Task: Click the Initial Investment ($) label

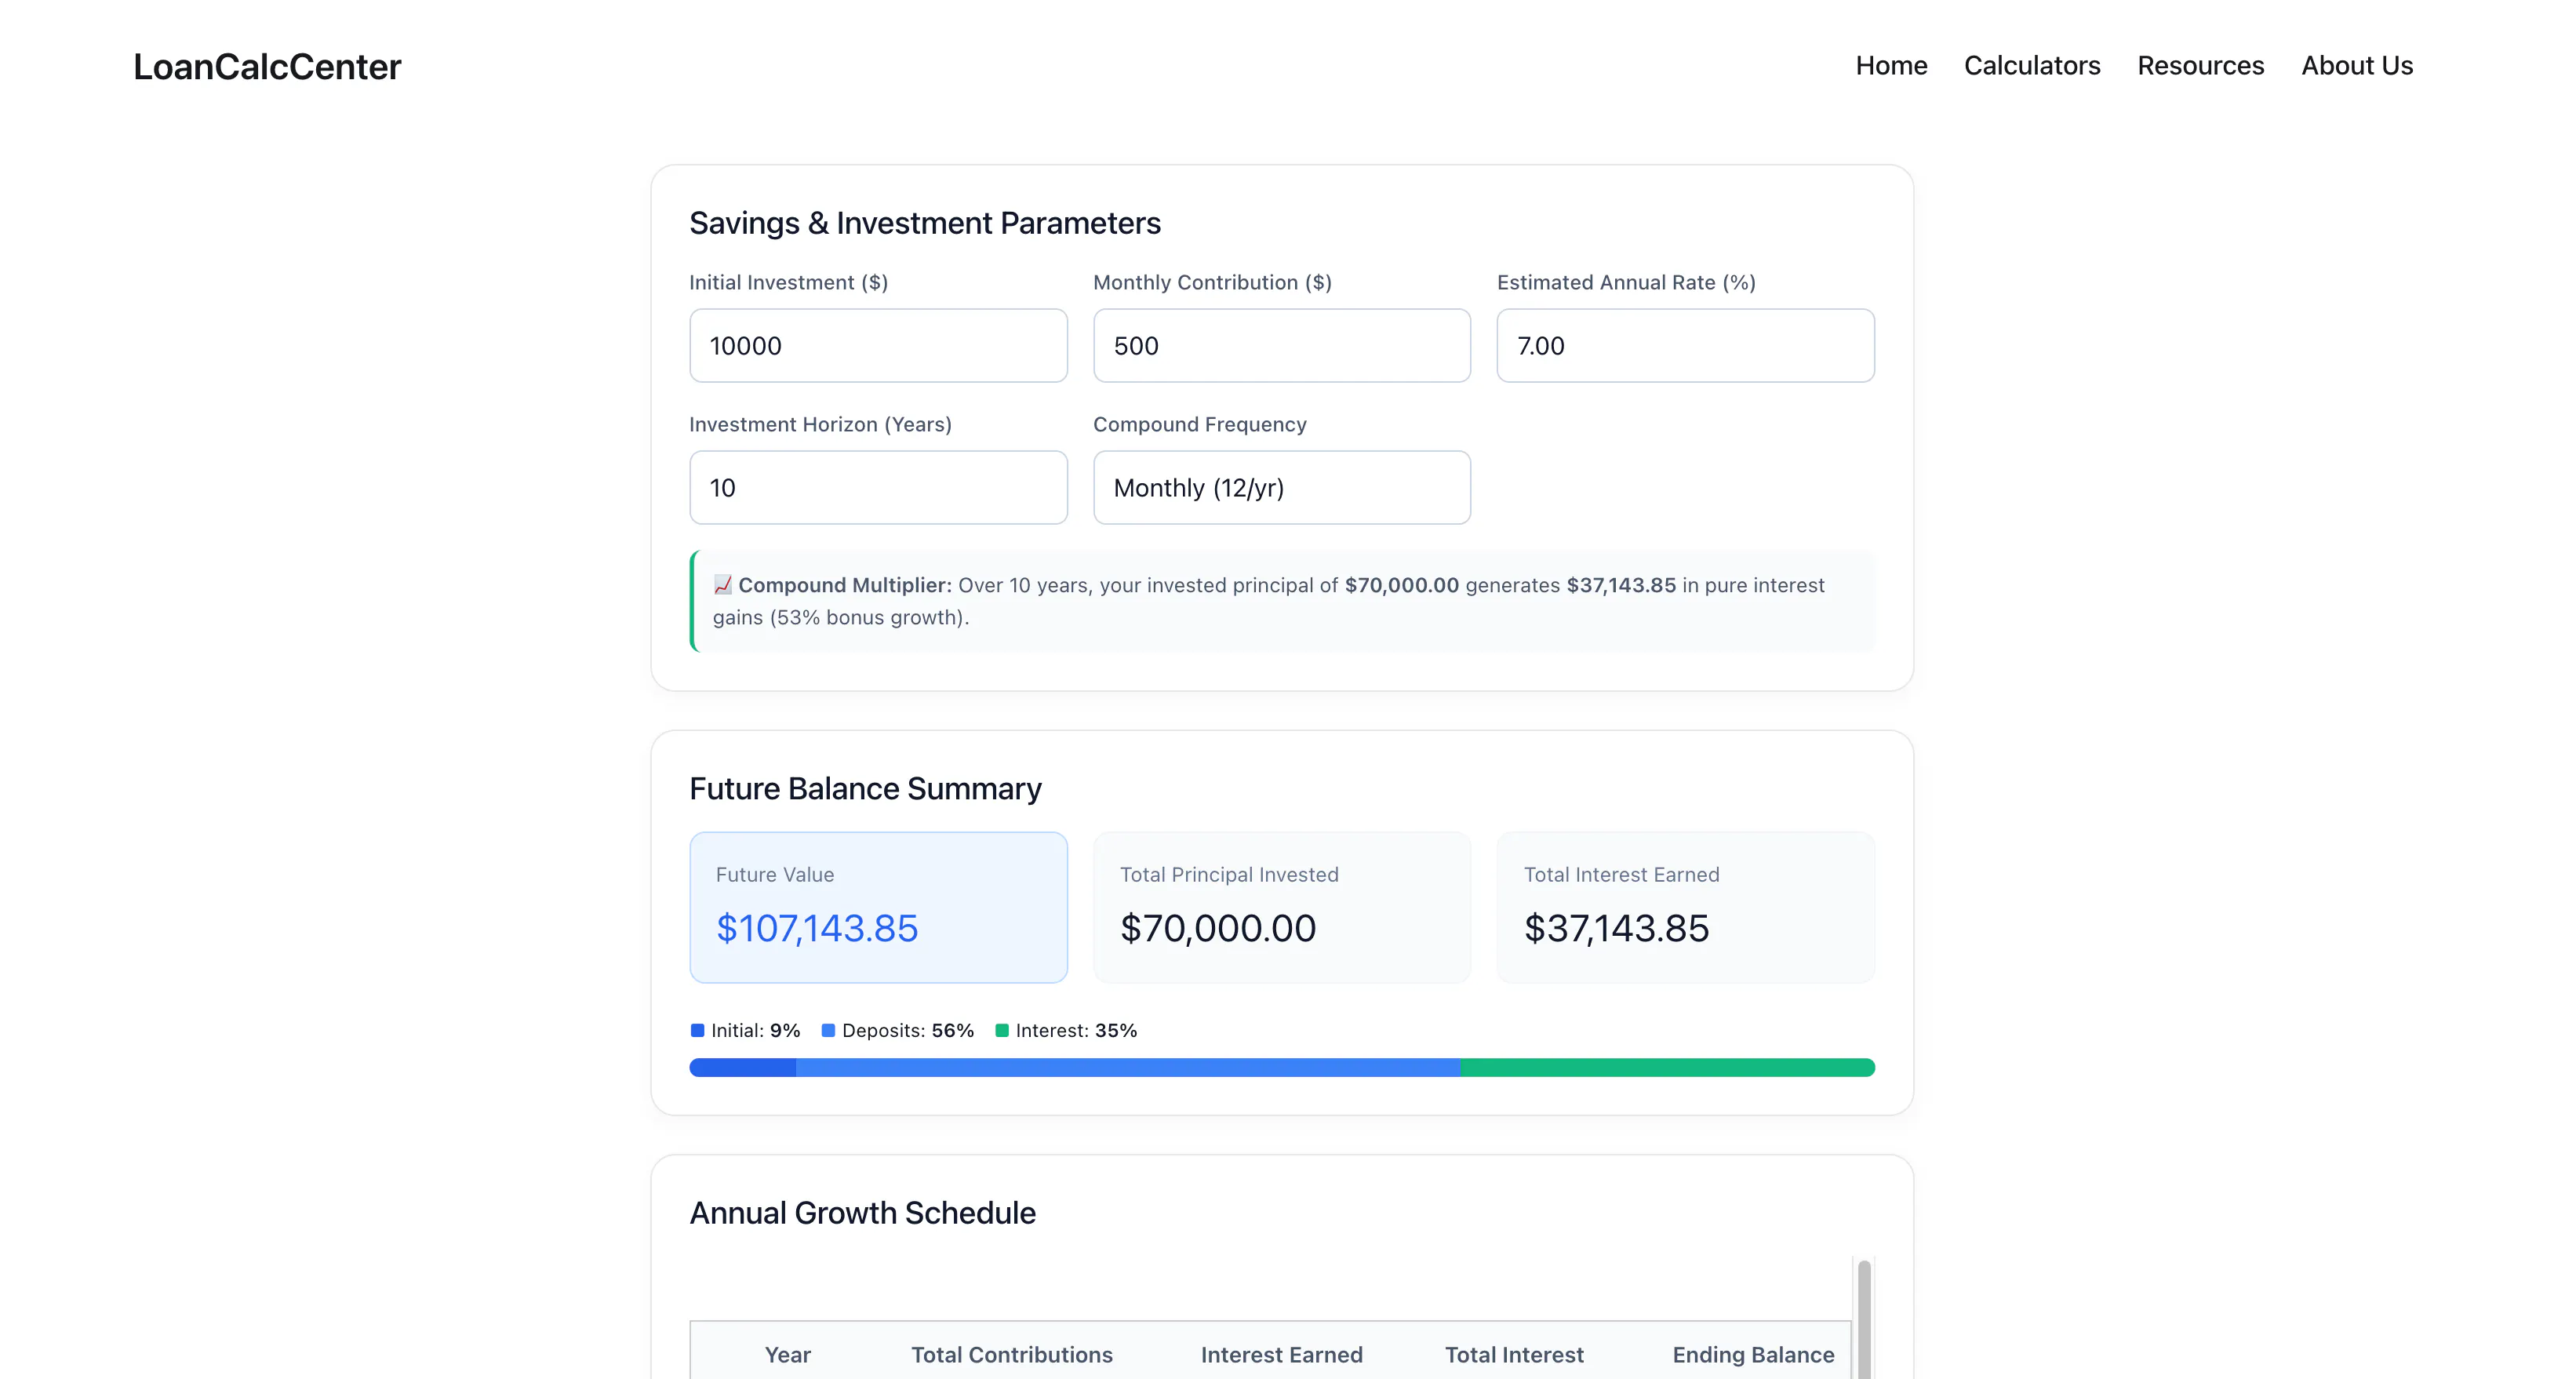Action: click(788, 283)
